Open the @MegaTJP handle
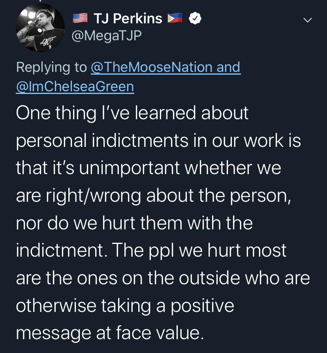The image size is (327, 353). [107, 36]
